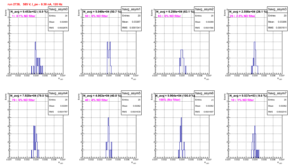292x168 pixels.
Task: Select the havg_asym6 stats box title
Action: tap(204, 93)
